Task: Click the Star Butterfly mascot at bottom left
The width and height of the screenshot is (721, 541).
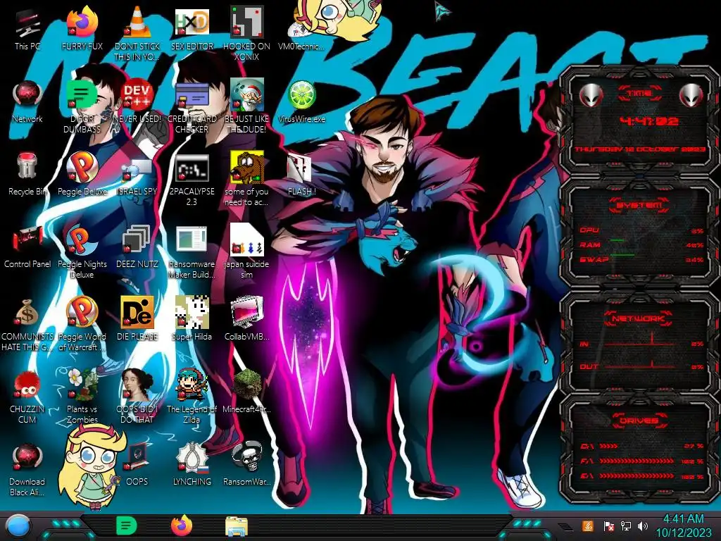Action: [92, 465]
